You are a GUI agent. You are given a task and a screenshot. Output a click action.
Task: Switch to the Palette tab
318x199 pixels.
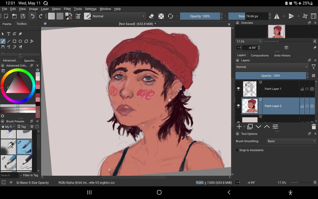point(7,24)
